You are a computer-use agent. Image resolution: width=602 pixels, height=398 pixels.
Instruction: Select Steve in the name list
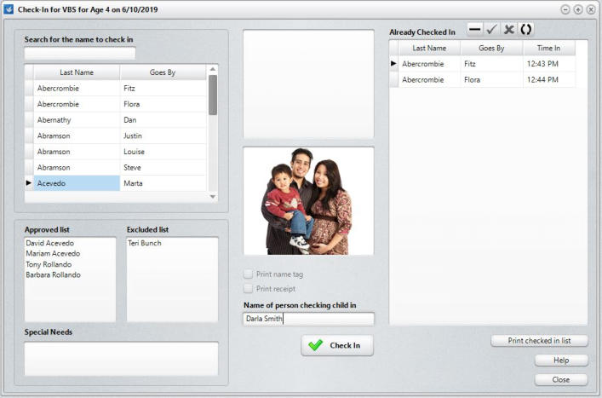tap(163, 168)
